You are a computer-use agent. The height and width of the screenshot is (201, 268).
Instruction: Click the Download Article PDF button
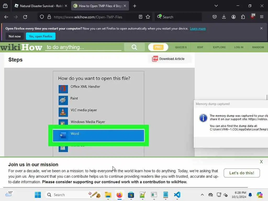[169, 59]
